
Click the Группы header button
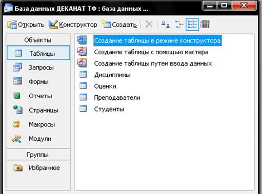(x=38, y=155)
